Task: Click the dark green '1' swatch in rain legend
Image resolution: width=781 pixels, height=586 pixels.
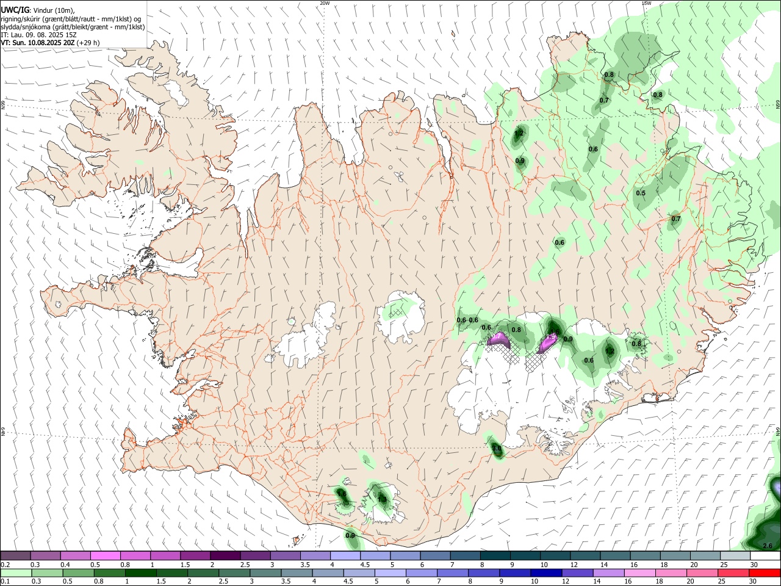Action: coord(141,573)
